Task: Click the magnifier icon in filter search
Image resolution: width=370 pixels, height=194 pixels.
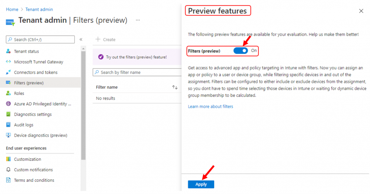Action: pos(97,72)
